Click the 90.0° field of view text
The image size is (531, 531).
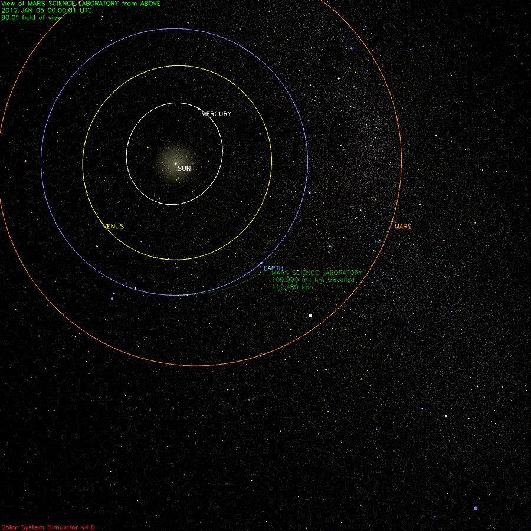(x=32, y=18)
